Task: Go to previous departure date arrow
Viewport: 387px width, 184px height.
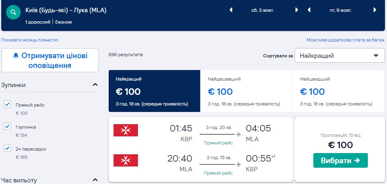Action: click(x=231, y=10)
